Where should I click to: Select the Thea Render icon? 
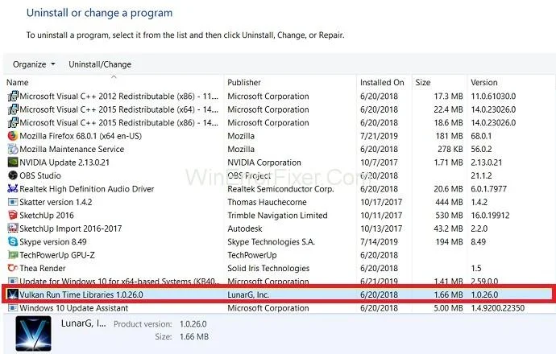[x=12, y=268]
